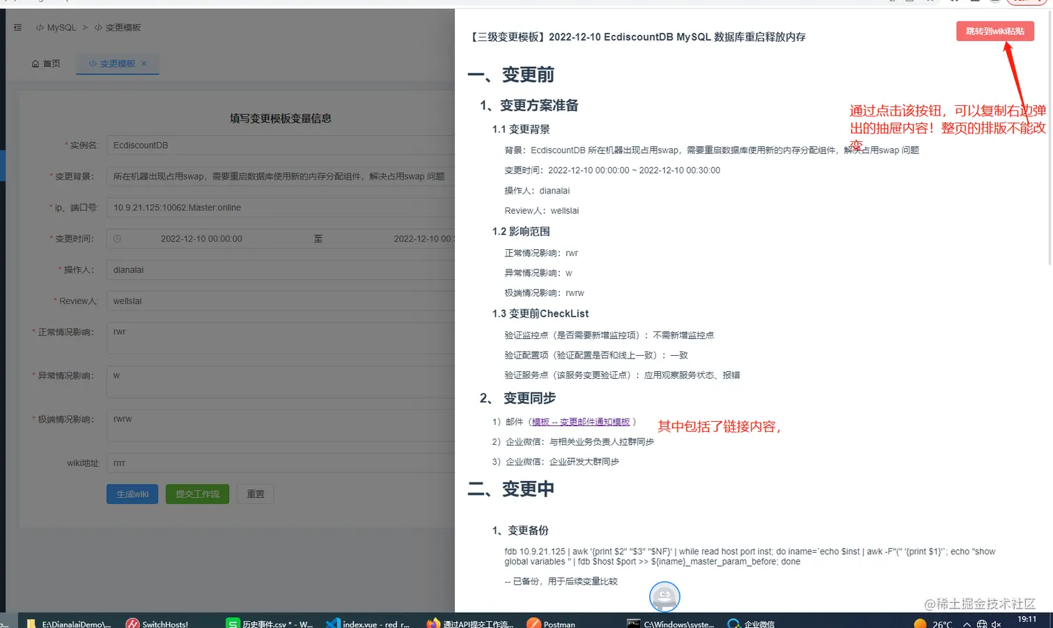Open the 变更时间 end date picker
This screenshot has width=1053, height=628.
click(423, 239)
